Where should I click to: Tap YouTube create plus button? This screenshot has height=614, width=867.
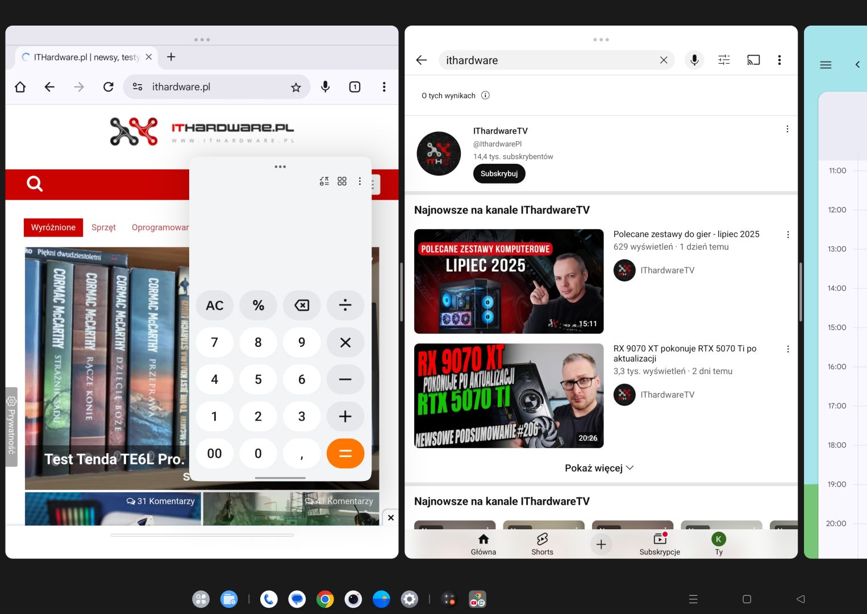click(601, 545)
